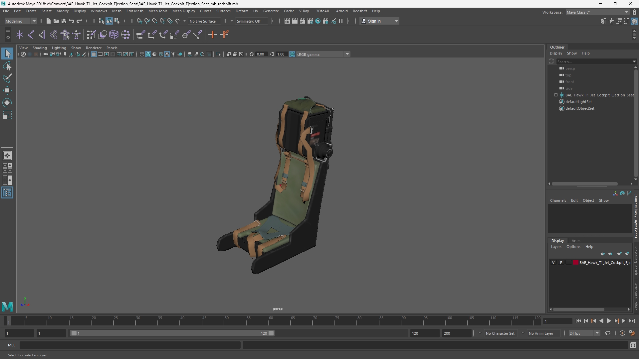Open the sRGB gamma view transform dropdown
The height and width of the screenshot is (359, 639).
click(323, 54)
